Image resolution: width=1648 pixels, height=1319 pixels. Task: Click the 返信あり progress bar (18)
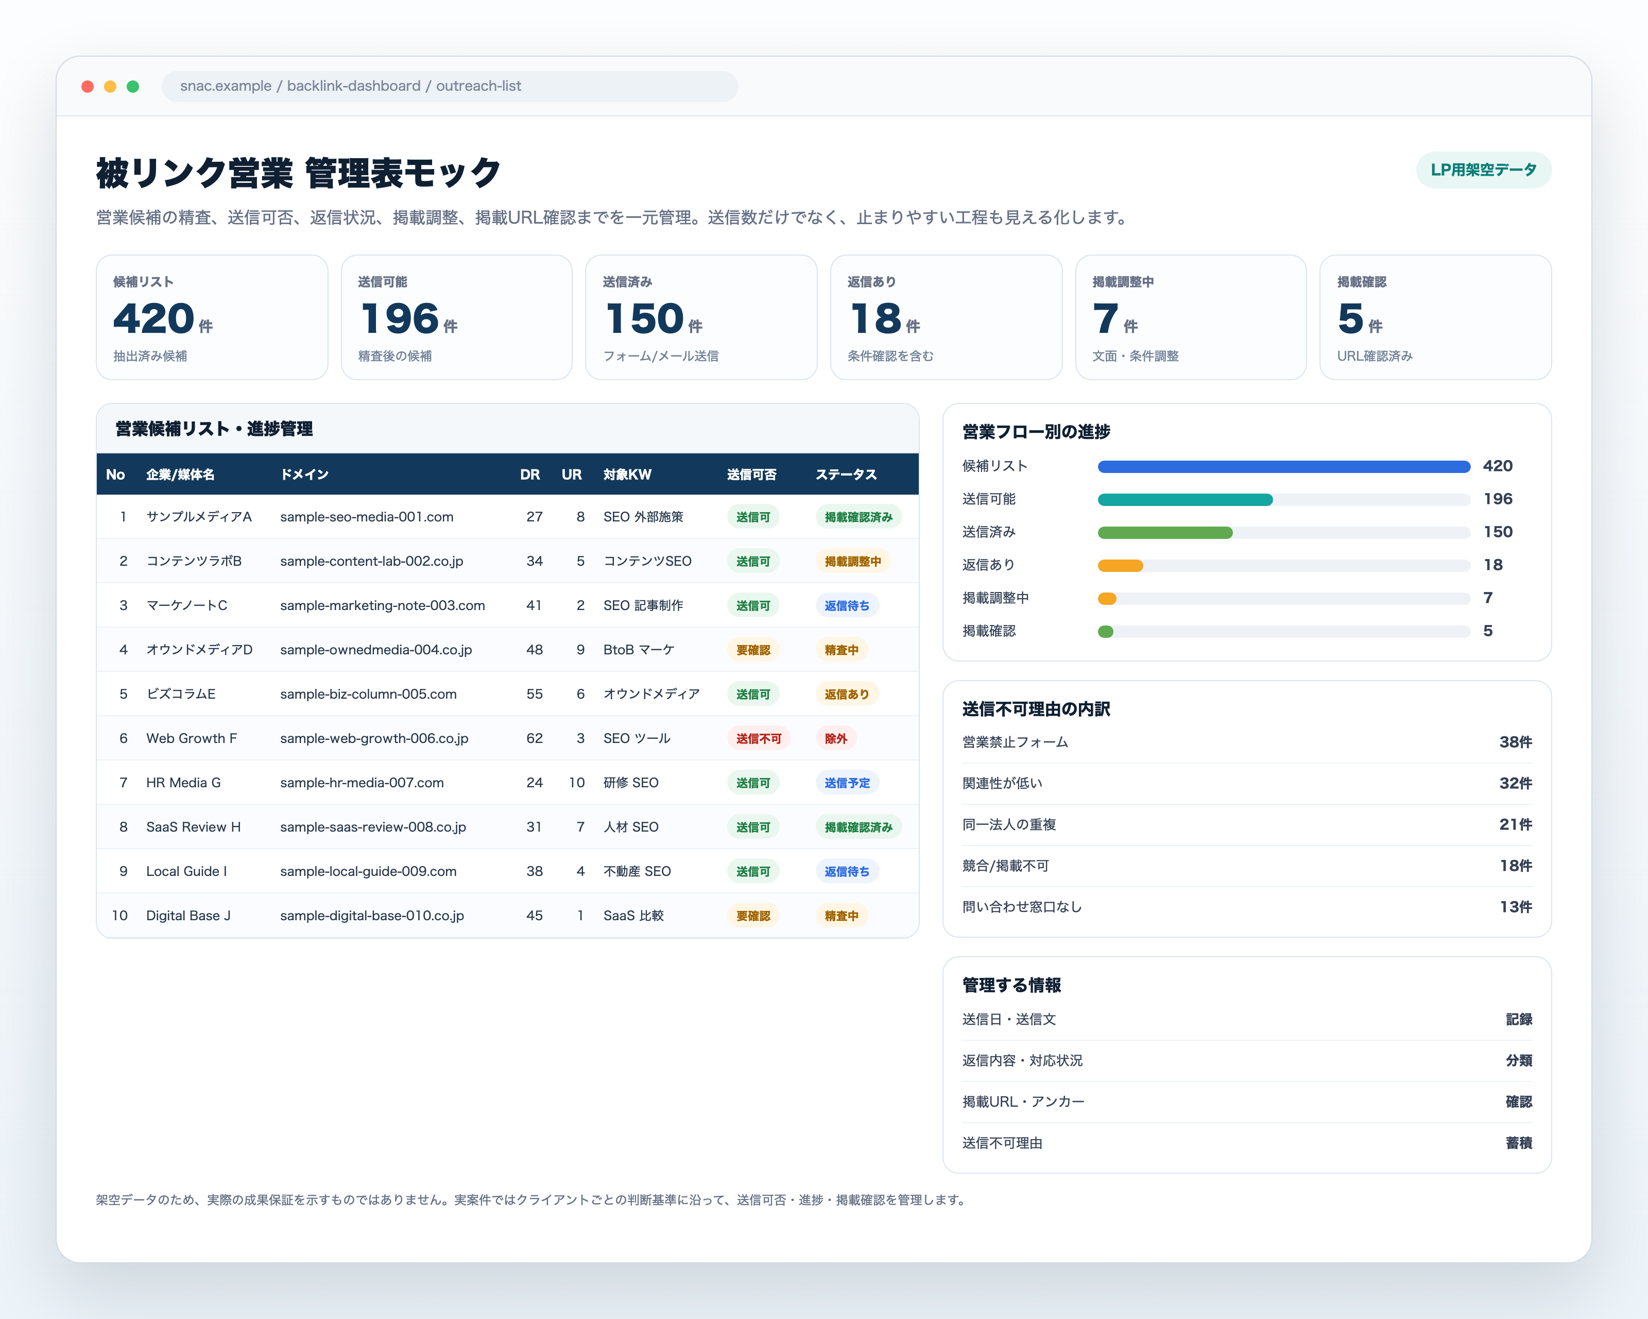1283,565
